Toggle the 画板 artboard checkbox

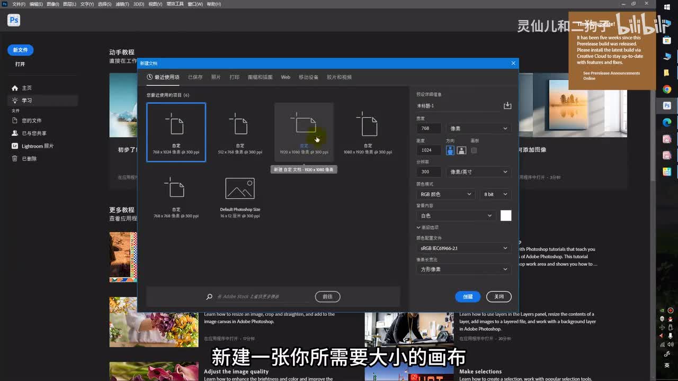[474, 150]
